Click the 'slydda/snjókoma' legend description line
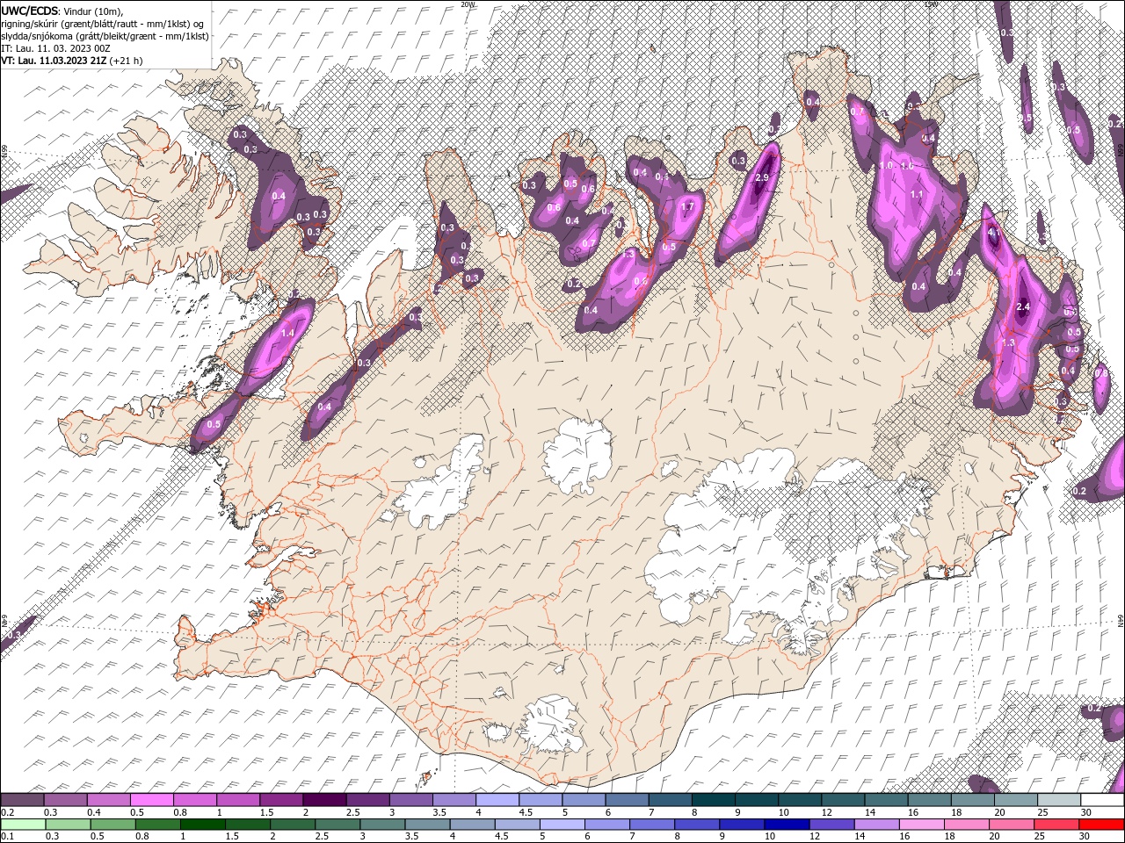The height and width of the screenshot is (843, 1125). 105,36
